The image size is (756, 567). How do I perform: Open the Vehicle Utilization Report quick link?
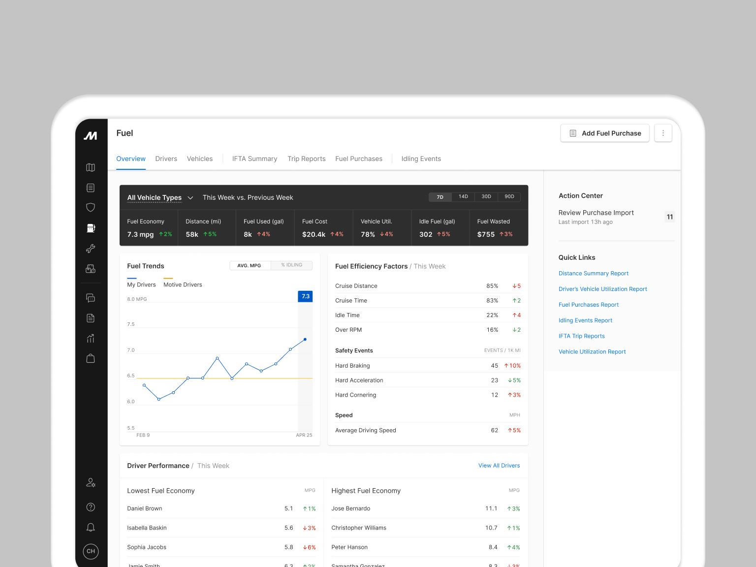coord(592,351)
